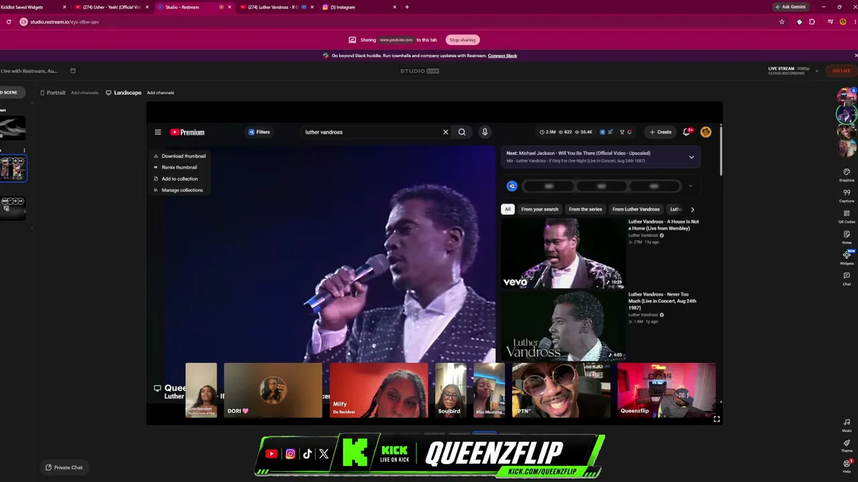Open the QR Codes panel
The image size is (858, 482).
coord(847,216)
